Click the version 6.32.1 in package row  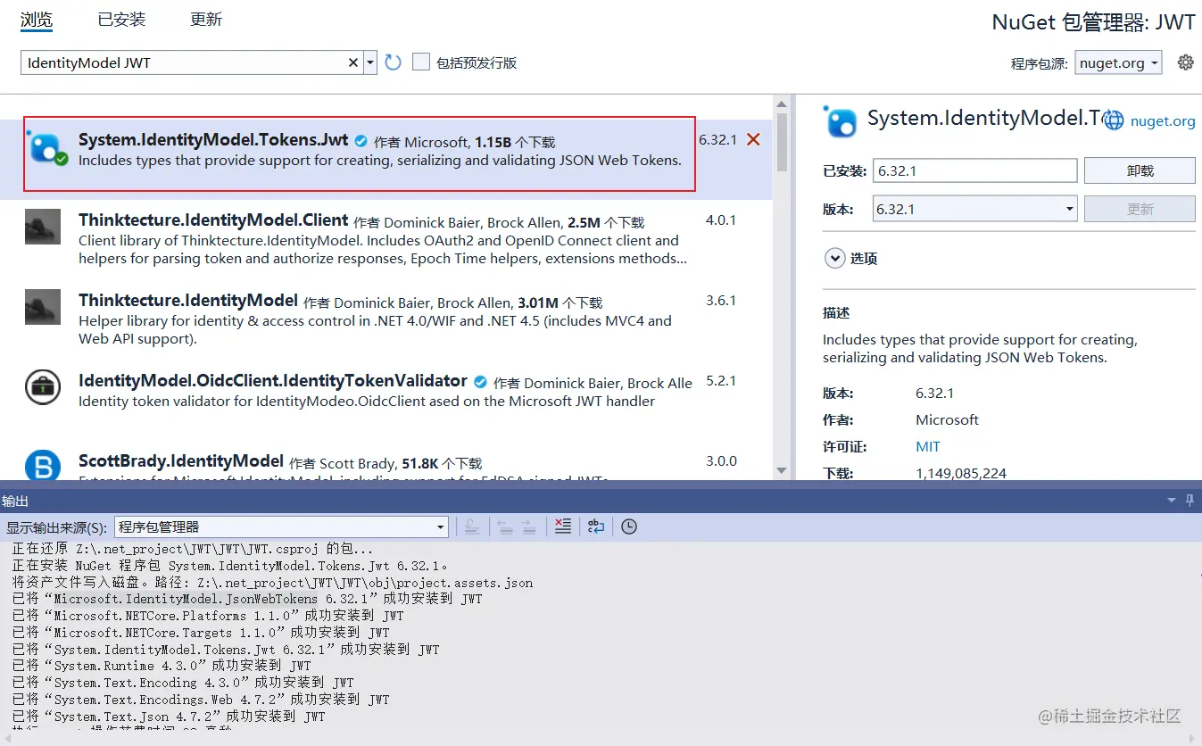(717, 139)
